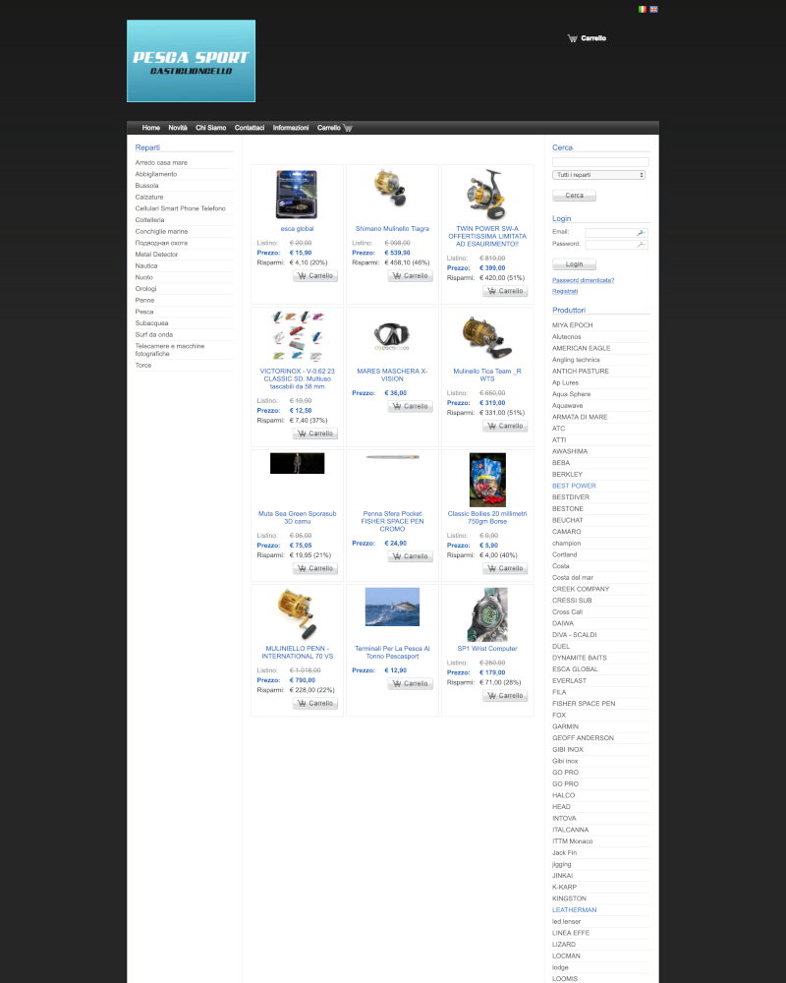
Task: Add Victorinox Classic SD to Carrello
Action: coord(315,434)
